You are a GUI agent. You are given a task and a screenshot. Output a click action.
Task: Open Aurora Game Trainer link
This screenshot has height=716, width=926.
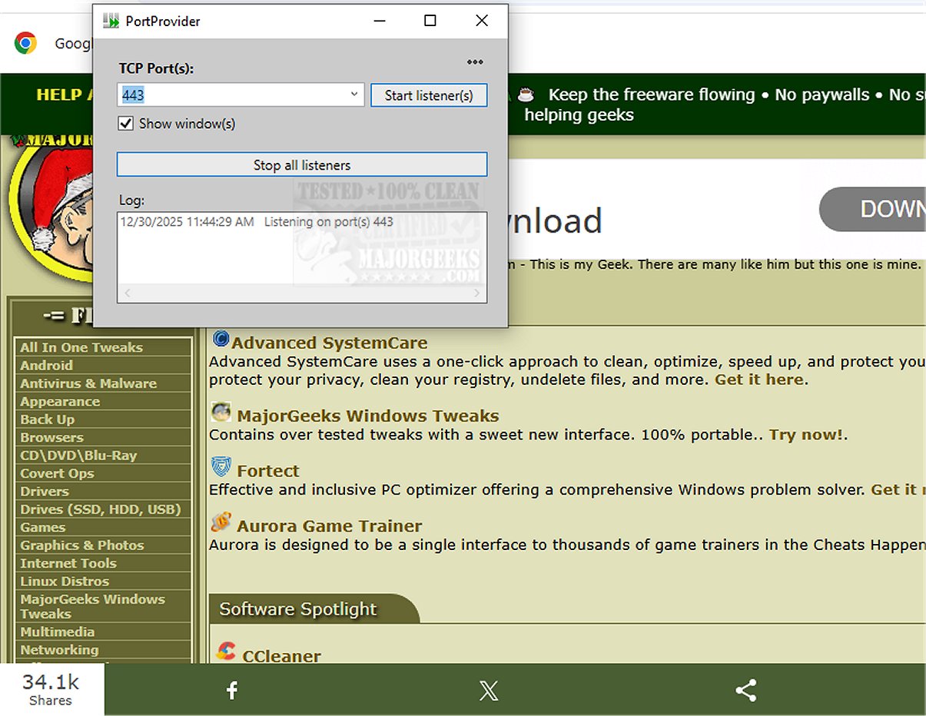point(330,526)
